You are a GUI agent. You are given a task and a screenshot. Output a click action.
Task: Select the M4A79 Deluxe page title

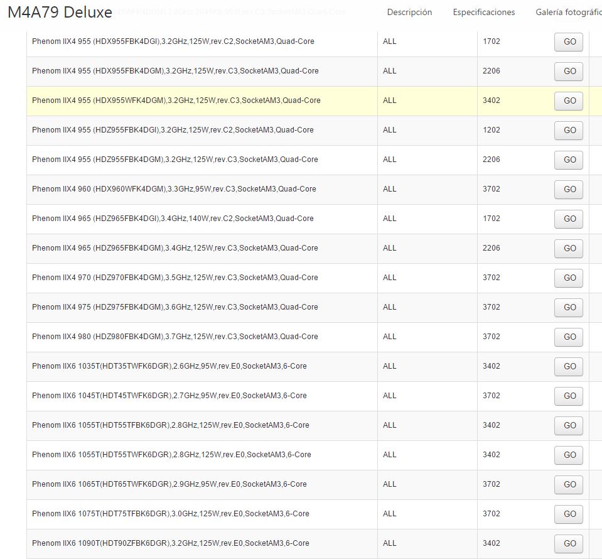click(x=60, y=13)
